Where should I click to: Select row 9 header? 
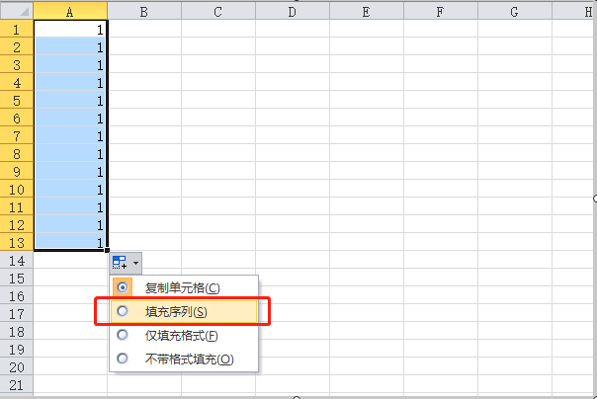17,171
